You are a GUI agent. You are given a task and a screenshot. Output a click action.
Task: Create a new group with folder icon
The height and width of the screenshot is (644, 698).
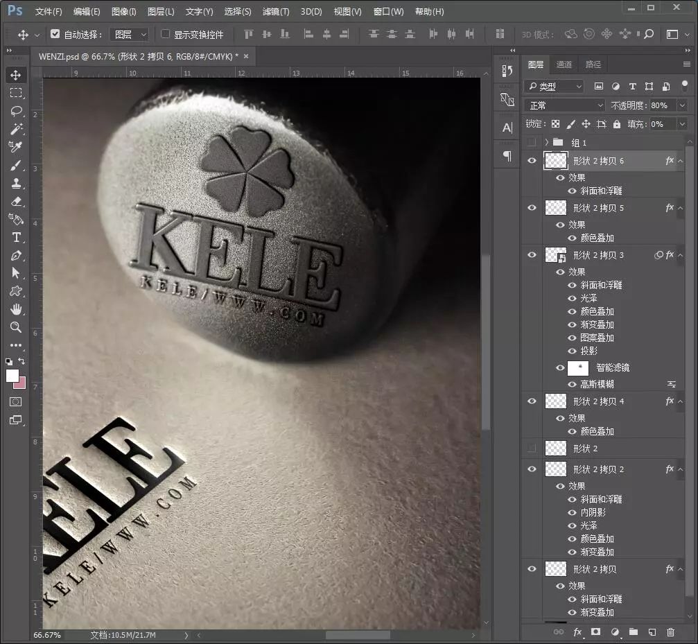coord(633,632)
